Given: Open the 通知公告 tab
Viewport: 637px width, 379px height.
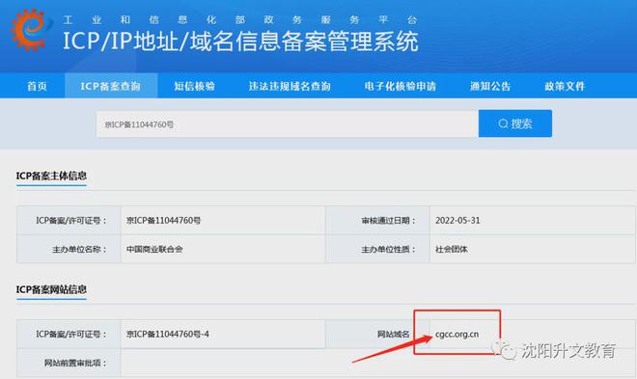Looking at the screenshot, I should (490, 86).
